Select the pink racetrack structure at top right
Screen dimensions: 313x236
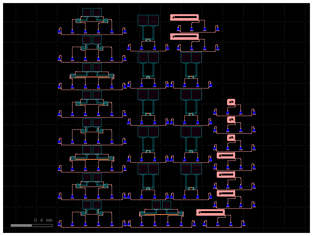tap(184, 17)
